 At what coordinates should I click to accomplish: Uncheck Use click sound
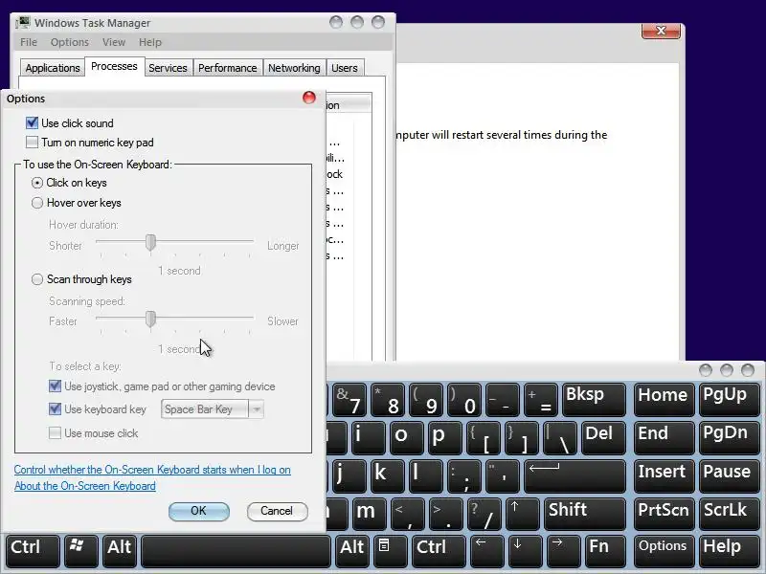32,123
